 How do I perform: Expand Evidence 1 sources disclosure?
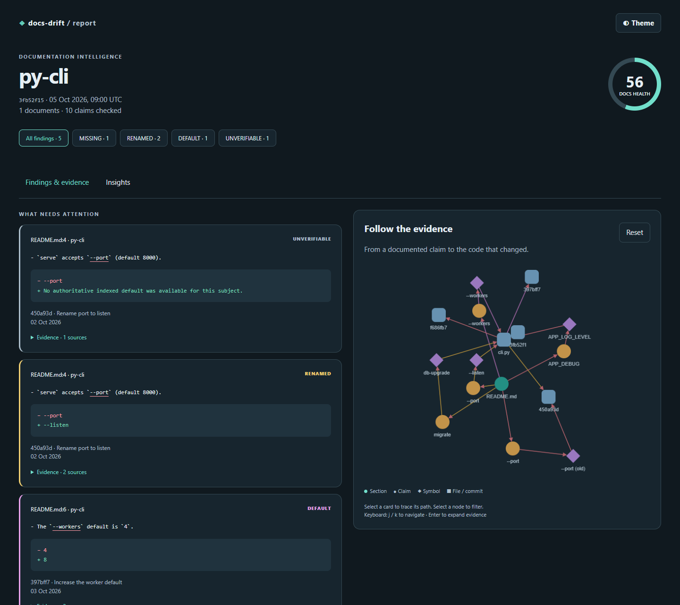click(59, 337)
